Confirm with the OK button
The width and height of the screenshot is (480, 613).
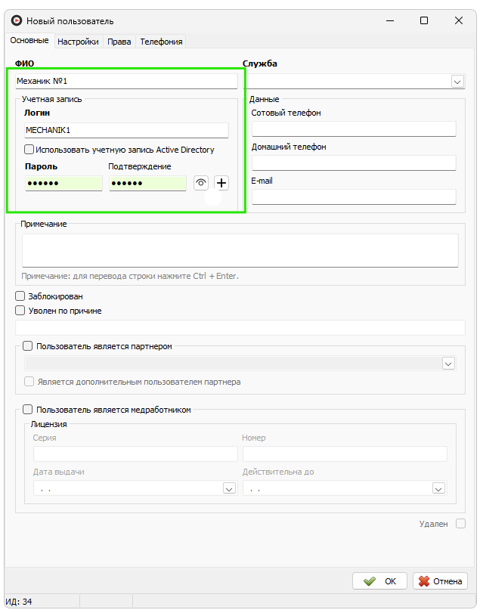coord(379,581)
